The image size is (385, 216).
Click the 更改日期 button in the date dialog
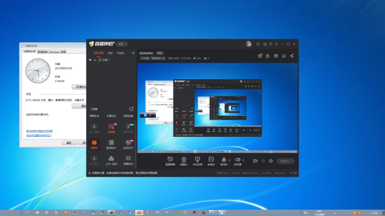(x=79, y=87)
